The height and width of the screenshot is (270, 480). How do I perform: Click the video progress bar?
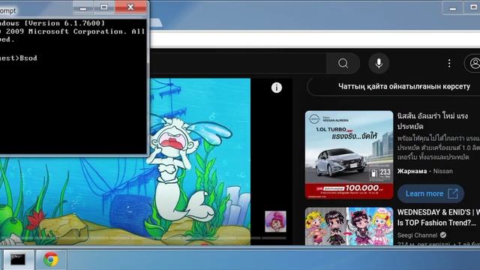[x=143, y=238]
